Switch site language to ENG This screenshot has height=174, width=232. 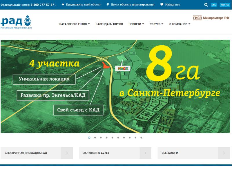[214, 5]
